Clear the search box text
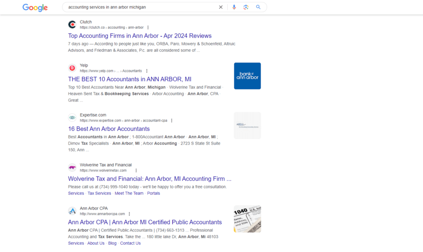The width and height of the screenshot is (423, 252). tap(221, 7)
